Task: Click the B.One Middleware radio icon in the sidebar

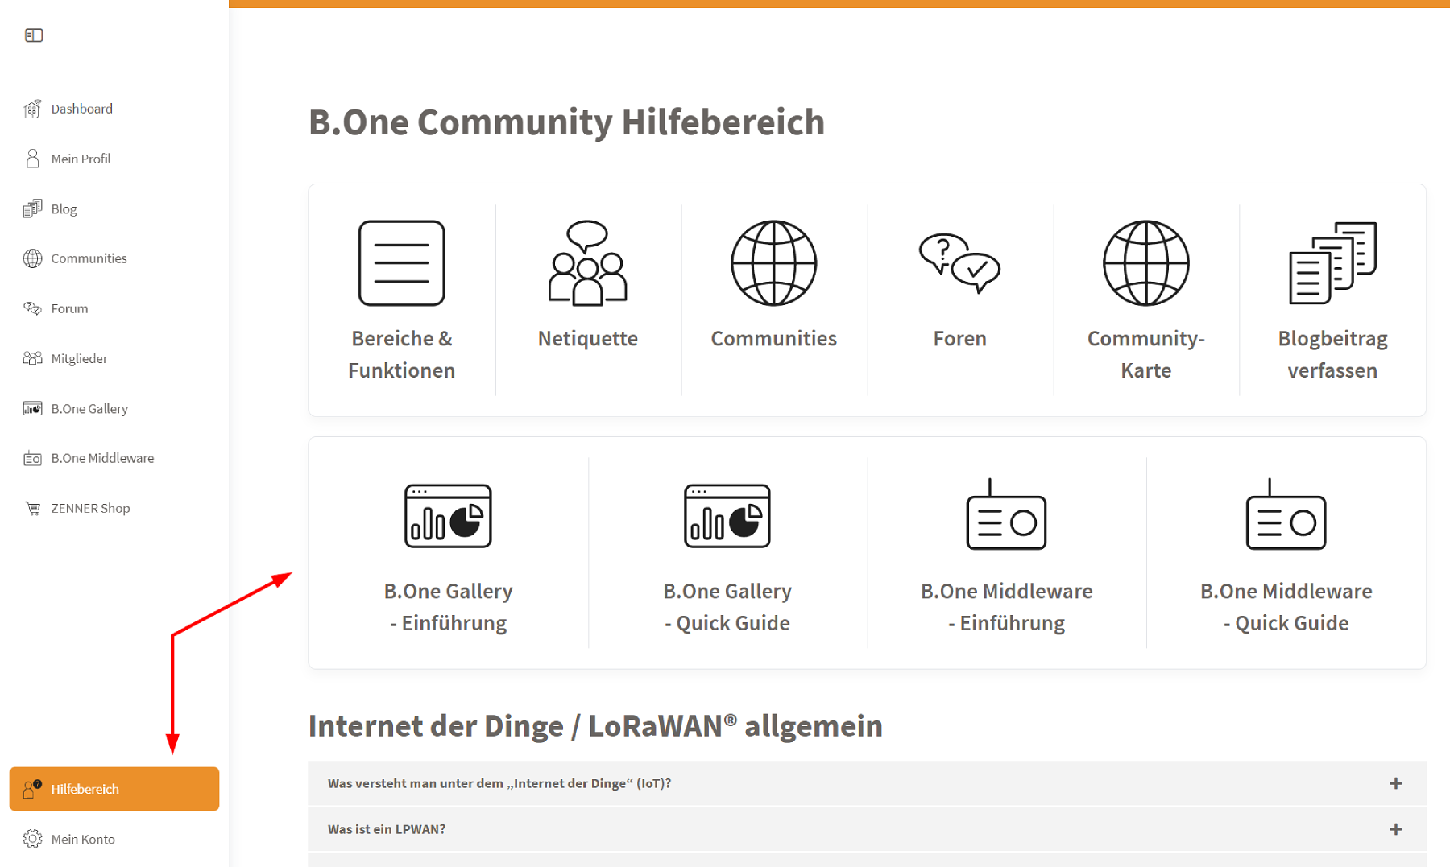Action: (x=32, y=458)
